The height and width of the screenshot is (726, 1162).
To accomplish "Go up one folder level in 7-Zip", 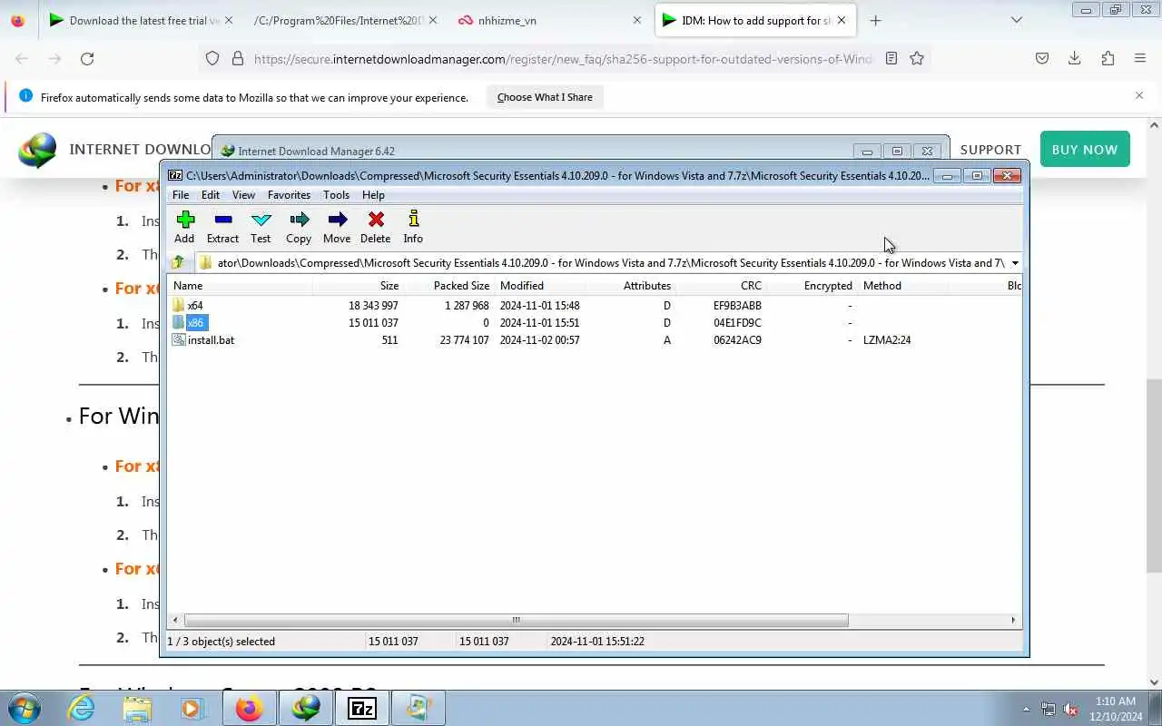I will [x=178, y=262].
